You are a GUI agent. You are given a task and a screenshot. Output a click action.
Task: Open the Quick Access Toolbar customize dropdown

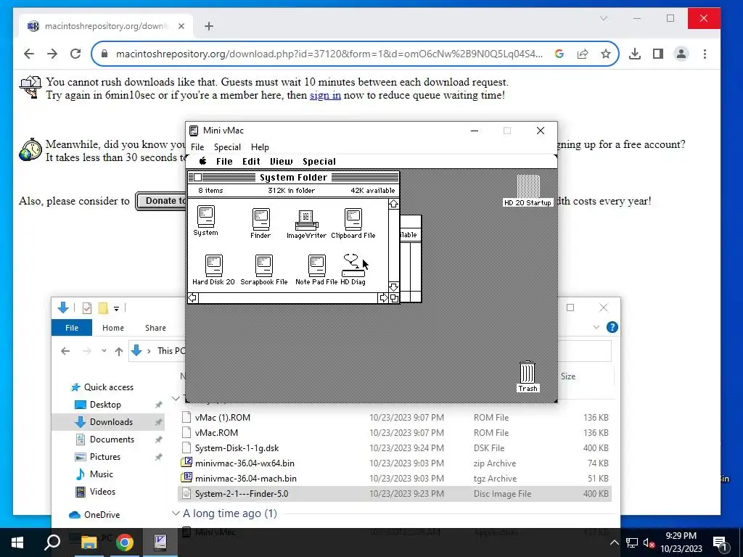(x=116, y=308)
